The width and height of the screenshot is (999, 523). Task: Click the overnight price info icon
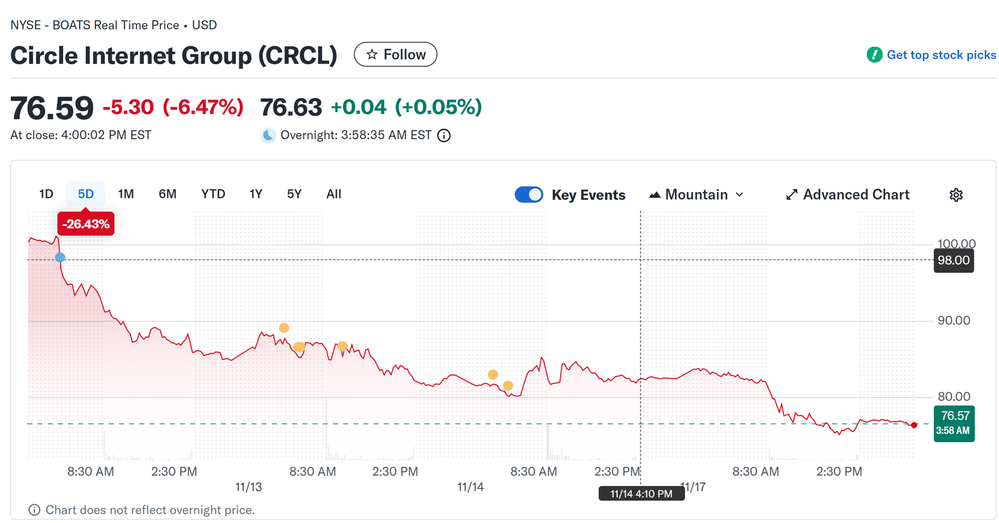(x=444, y=135)
